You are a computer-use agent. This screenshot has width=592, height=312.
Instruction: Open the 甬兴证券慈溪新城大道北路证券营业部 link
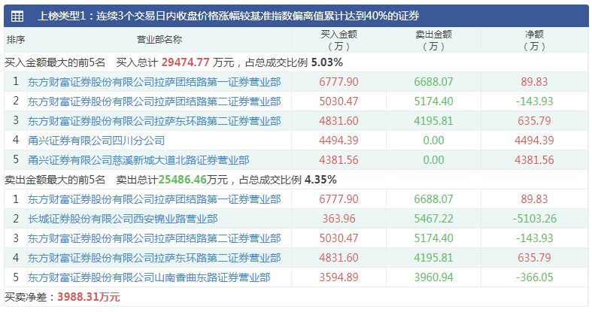138,160
